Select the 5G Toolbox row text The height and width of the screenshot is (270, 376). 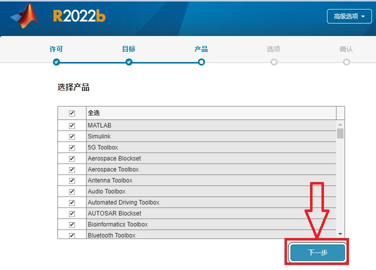(x=103, y=147)
